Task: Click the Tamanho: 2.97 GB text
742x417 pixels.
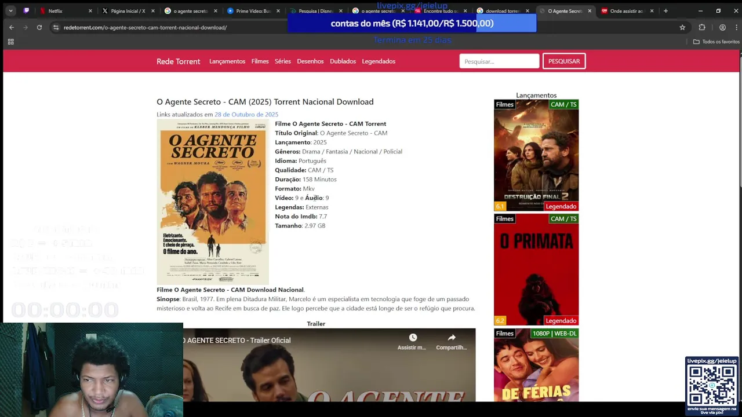Action: 300,226
